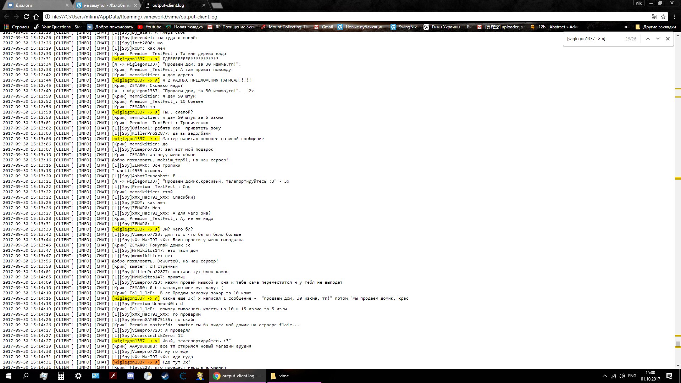Switch to the не замутил tab
Screen dimensions: 681x383
(106, 5)
